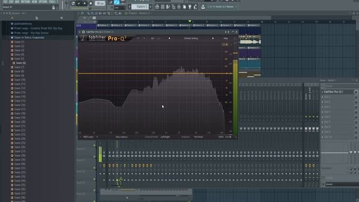Click the tempo display field
This screenshot has height=202, width=359.
pos(100,3)
